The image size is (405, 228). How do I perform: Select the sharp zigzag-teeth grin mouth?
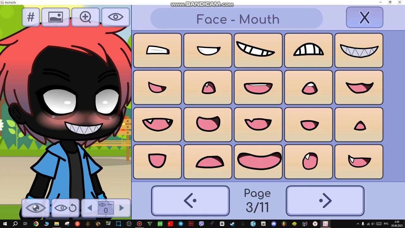[359, 50]
